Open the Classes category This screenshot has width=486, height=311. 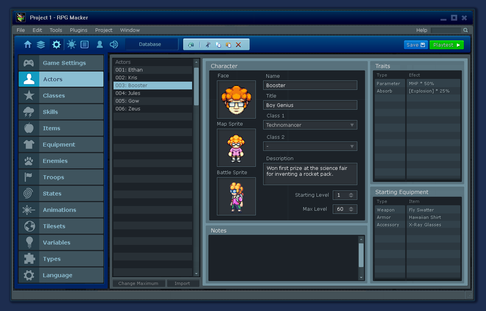click(x=61, y=96)
